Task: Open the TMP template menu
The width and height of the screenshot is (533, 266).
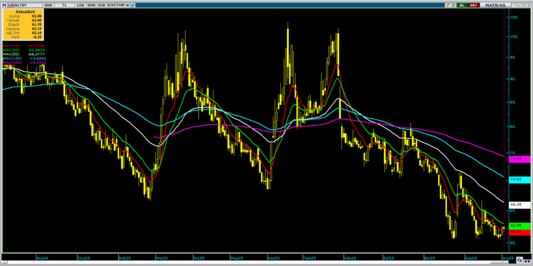Action: click(x=120, y=5)
